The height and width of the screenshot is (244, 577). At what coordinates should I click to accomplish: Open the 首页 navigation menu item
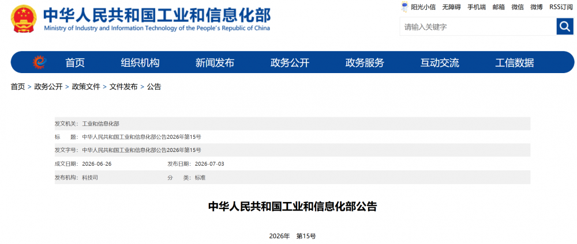75,63
